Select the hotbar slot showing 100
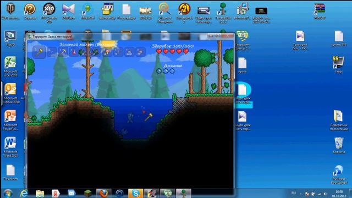Image resolution: width=352 pixels, height=198 pixels. click(x=129, y=52)
